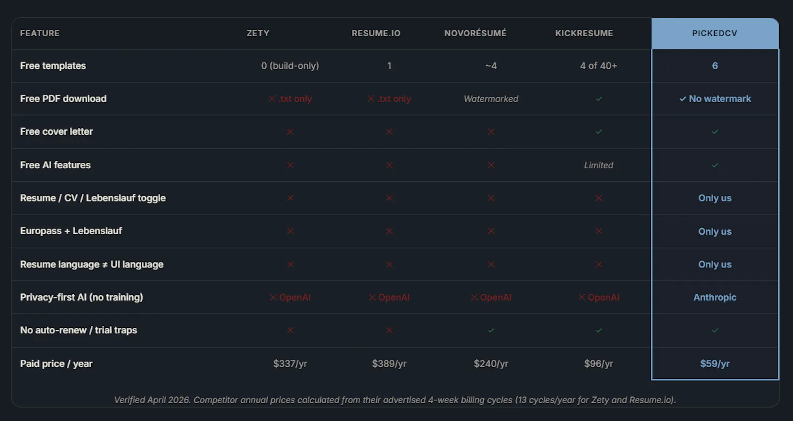Click PickedCV's $59/yr price
This screenshot has width=793, height=421.
[715, 364]
